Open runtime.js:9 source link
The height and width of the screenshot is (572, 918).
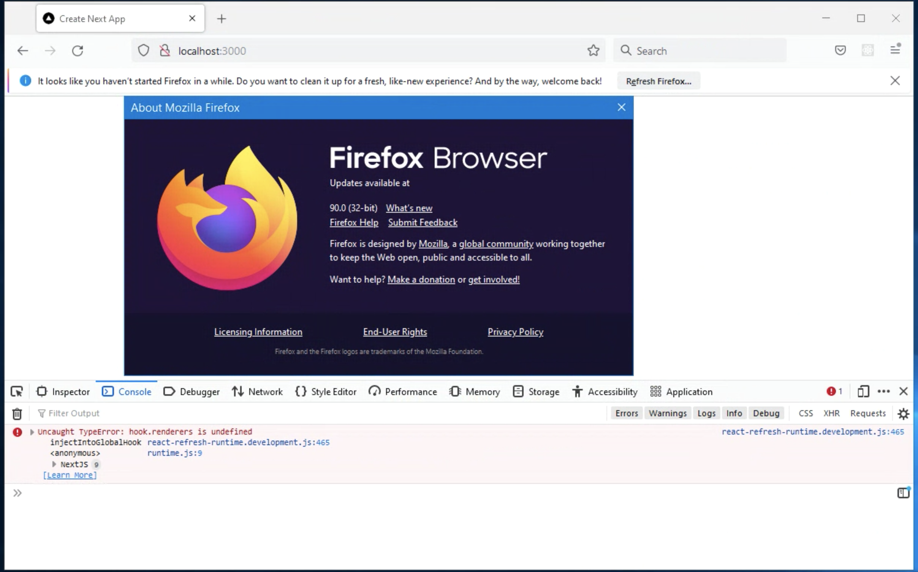pyautogui.click(x=175, y=453)
